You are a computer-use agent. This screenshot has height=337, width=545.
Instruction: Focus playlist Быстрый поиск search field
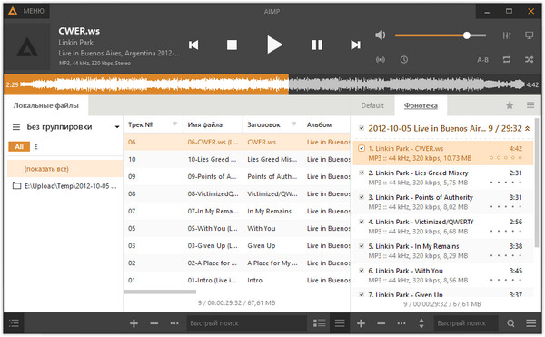pos(466,323)
